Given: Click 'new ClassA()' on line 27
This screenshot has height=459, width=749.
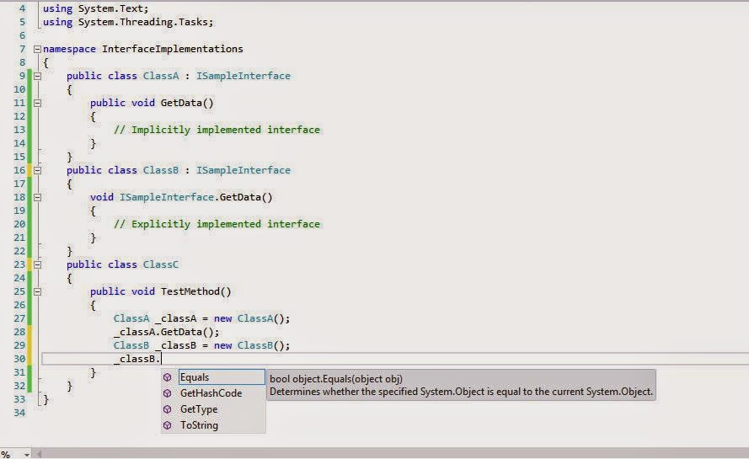Looking at the screenshot, I should click(x=252, y=318).
